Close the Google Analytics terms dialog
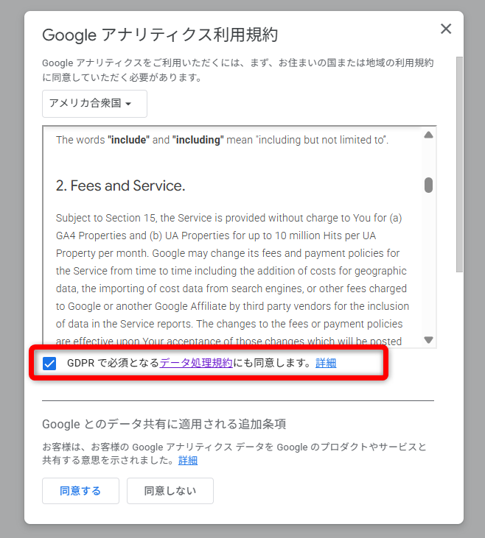The width and height of the screenshot is (485, 538). point(446,29)
